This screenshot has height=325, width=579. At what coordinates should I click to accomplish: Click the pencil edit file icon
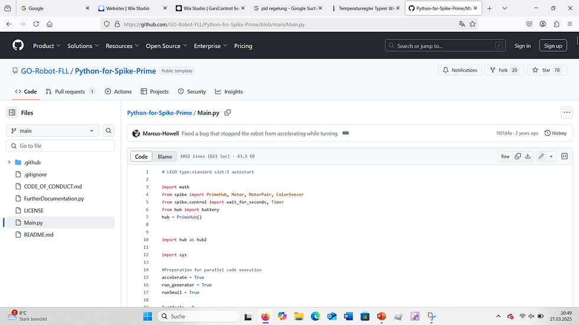coord(541,156)
